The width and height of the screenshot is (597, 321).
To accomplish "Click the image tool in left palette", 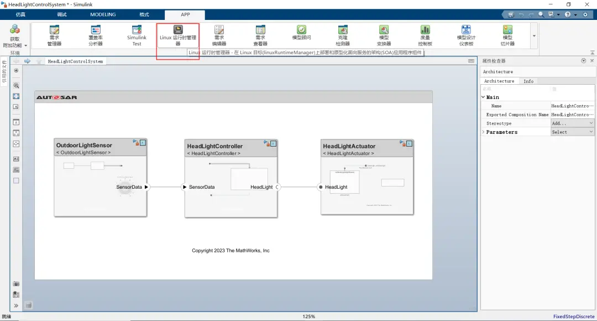I will (16, 170).
